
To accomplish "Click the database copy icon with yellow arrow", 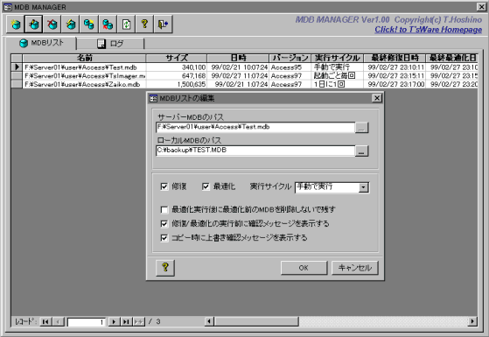I will [89, 24].
